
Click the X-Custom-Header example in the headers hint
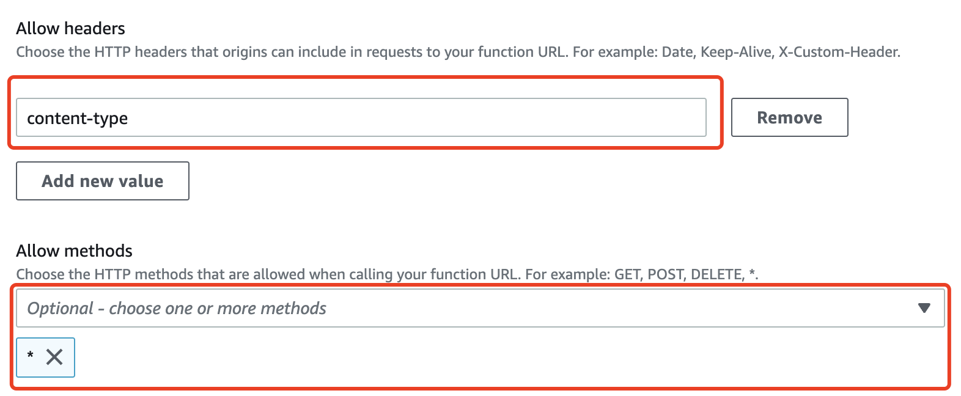[x=838, y=52]
